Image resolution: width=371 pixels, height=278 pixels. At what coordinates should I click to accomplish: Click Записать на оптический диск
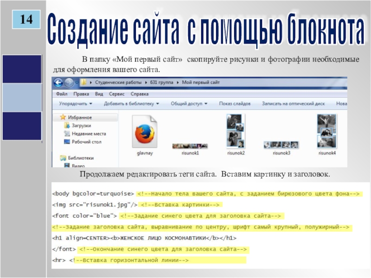(x=293, y=103)
